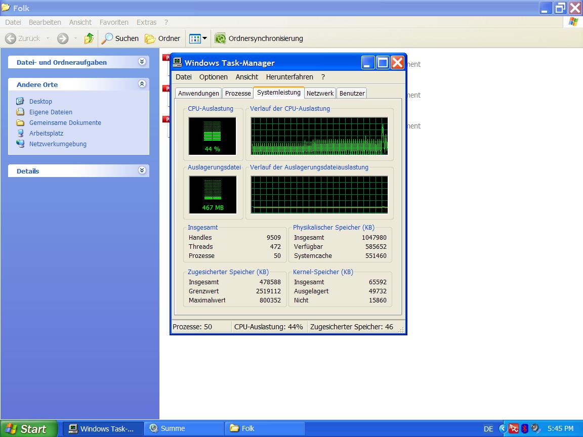Open the Desktop link in Andere Orte

pos(40,102)
